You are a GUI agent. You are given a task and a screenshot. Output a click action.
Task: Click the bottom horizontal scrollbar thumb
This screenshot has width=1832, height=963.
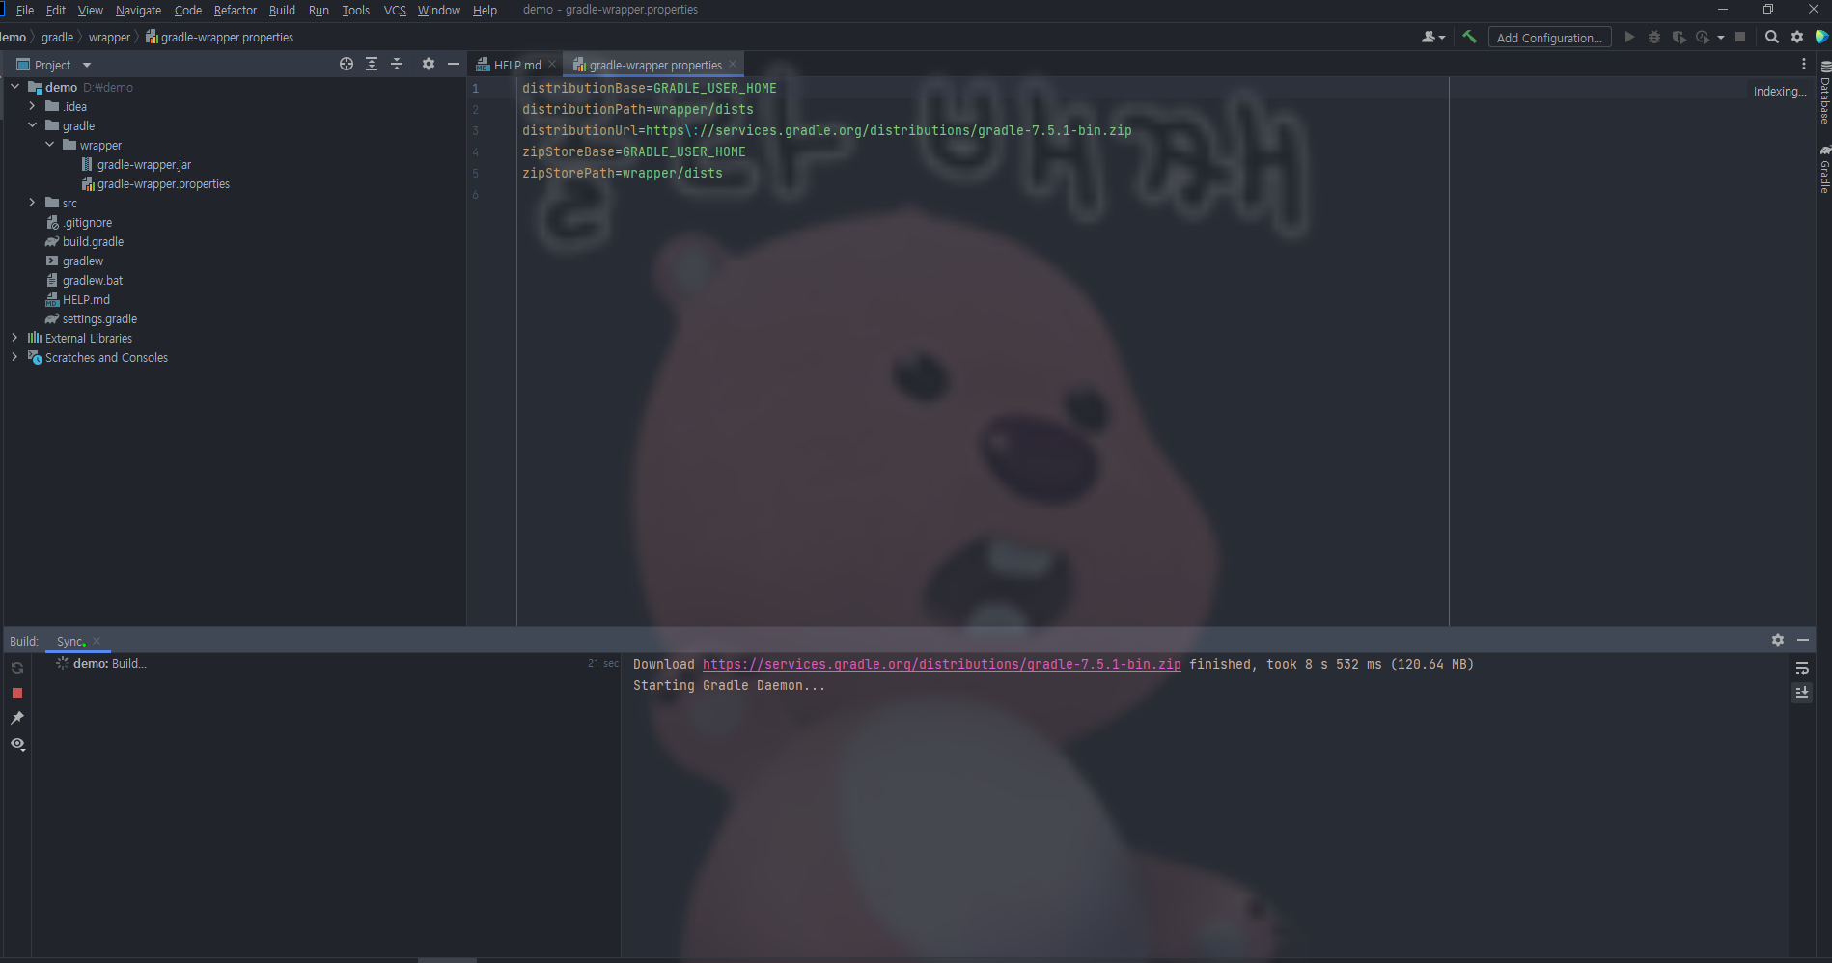[x=447, y=960]
